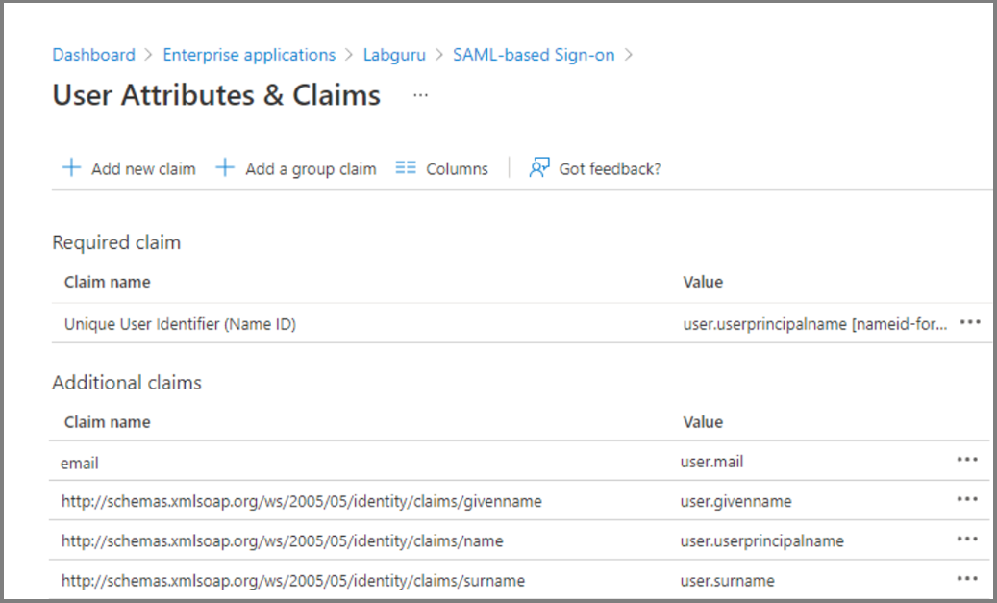The height and width of the screenshot is (603, 997).
Task: Click Got feedback? text
Action: pos(610,169)
